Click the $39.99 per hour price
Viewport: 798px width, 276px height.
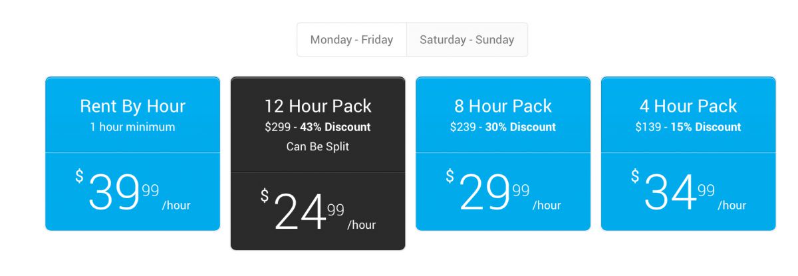click(132, 192)
